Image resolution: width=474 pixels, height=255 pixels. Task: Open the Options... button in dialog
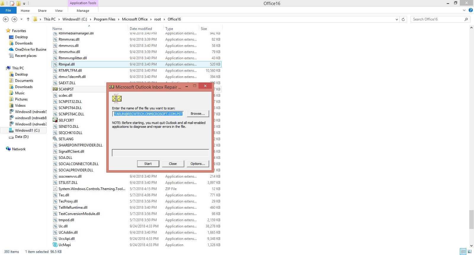(x=198, y=164)
